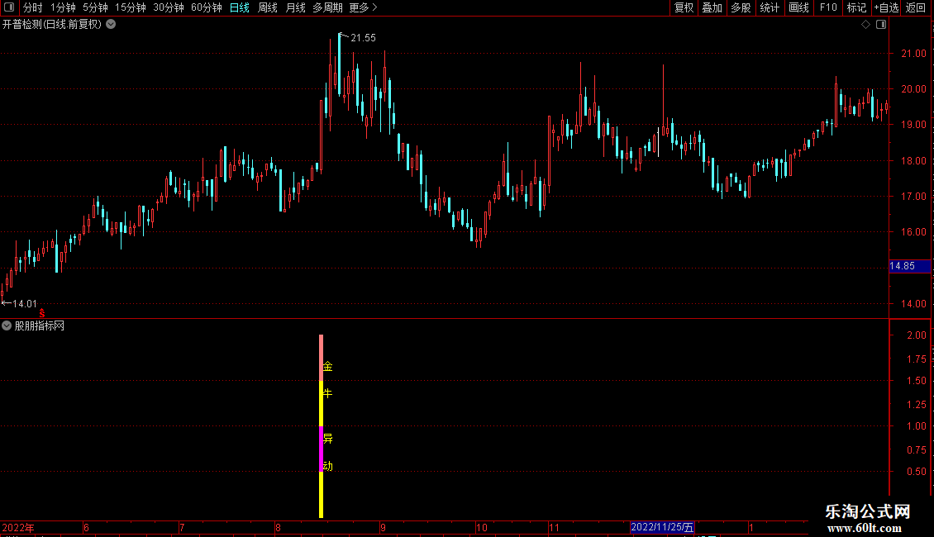Toggle the right side panel icon
Viewport: 934px width, 537px height.
(881, 25)
